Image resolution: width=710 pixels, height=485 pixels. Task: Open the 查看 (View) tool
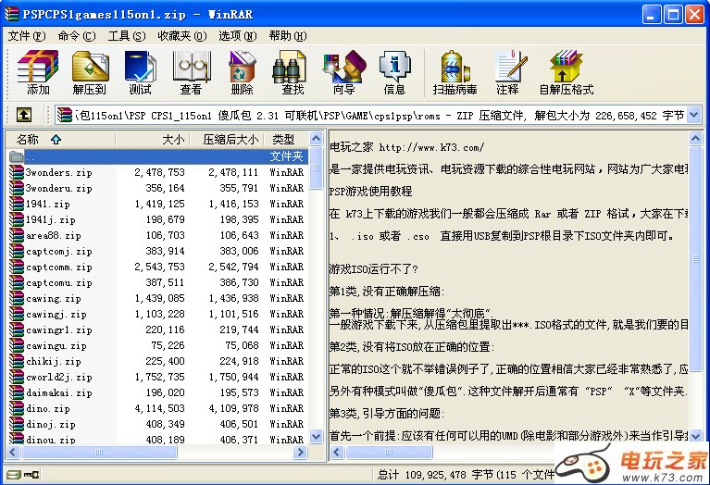pos(191,72)
